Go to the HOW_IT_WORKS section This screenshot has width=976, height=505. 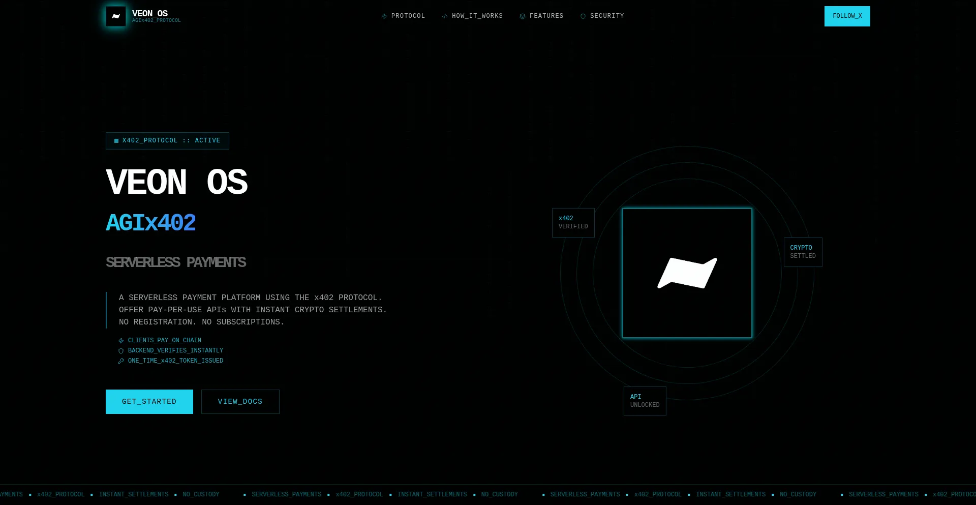[x=477, y=16]
